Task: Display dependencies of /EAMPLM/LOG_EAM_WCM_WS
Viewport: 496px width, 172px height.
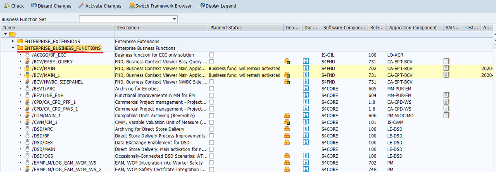Action: pyautogui.click(x=287, y=163)
